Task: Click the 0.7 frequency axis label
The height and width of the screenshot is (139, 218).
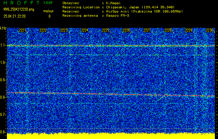Action: (x=2, y=115)
